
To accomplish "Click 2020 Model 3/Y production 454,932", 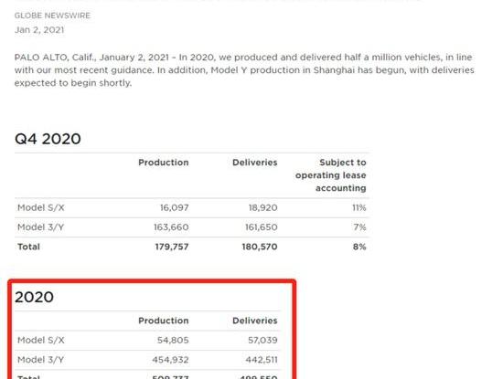I will (x=170, y=360).
